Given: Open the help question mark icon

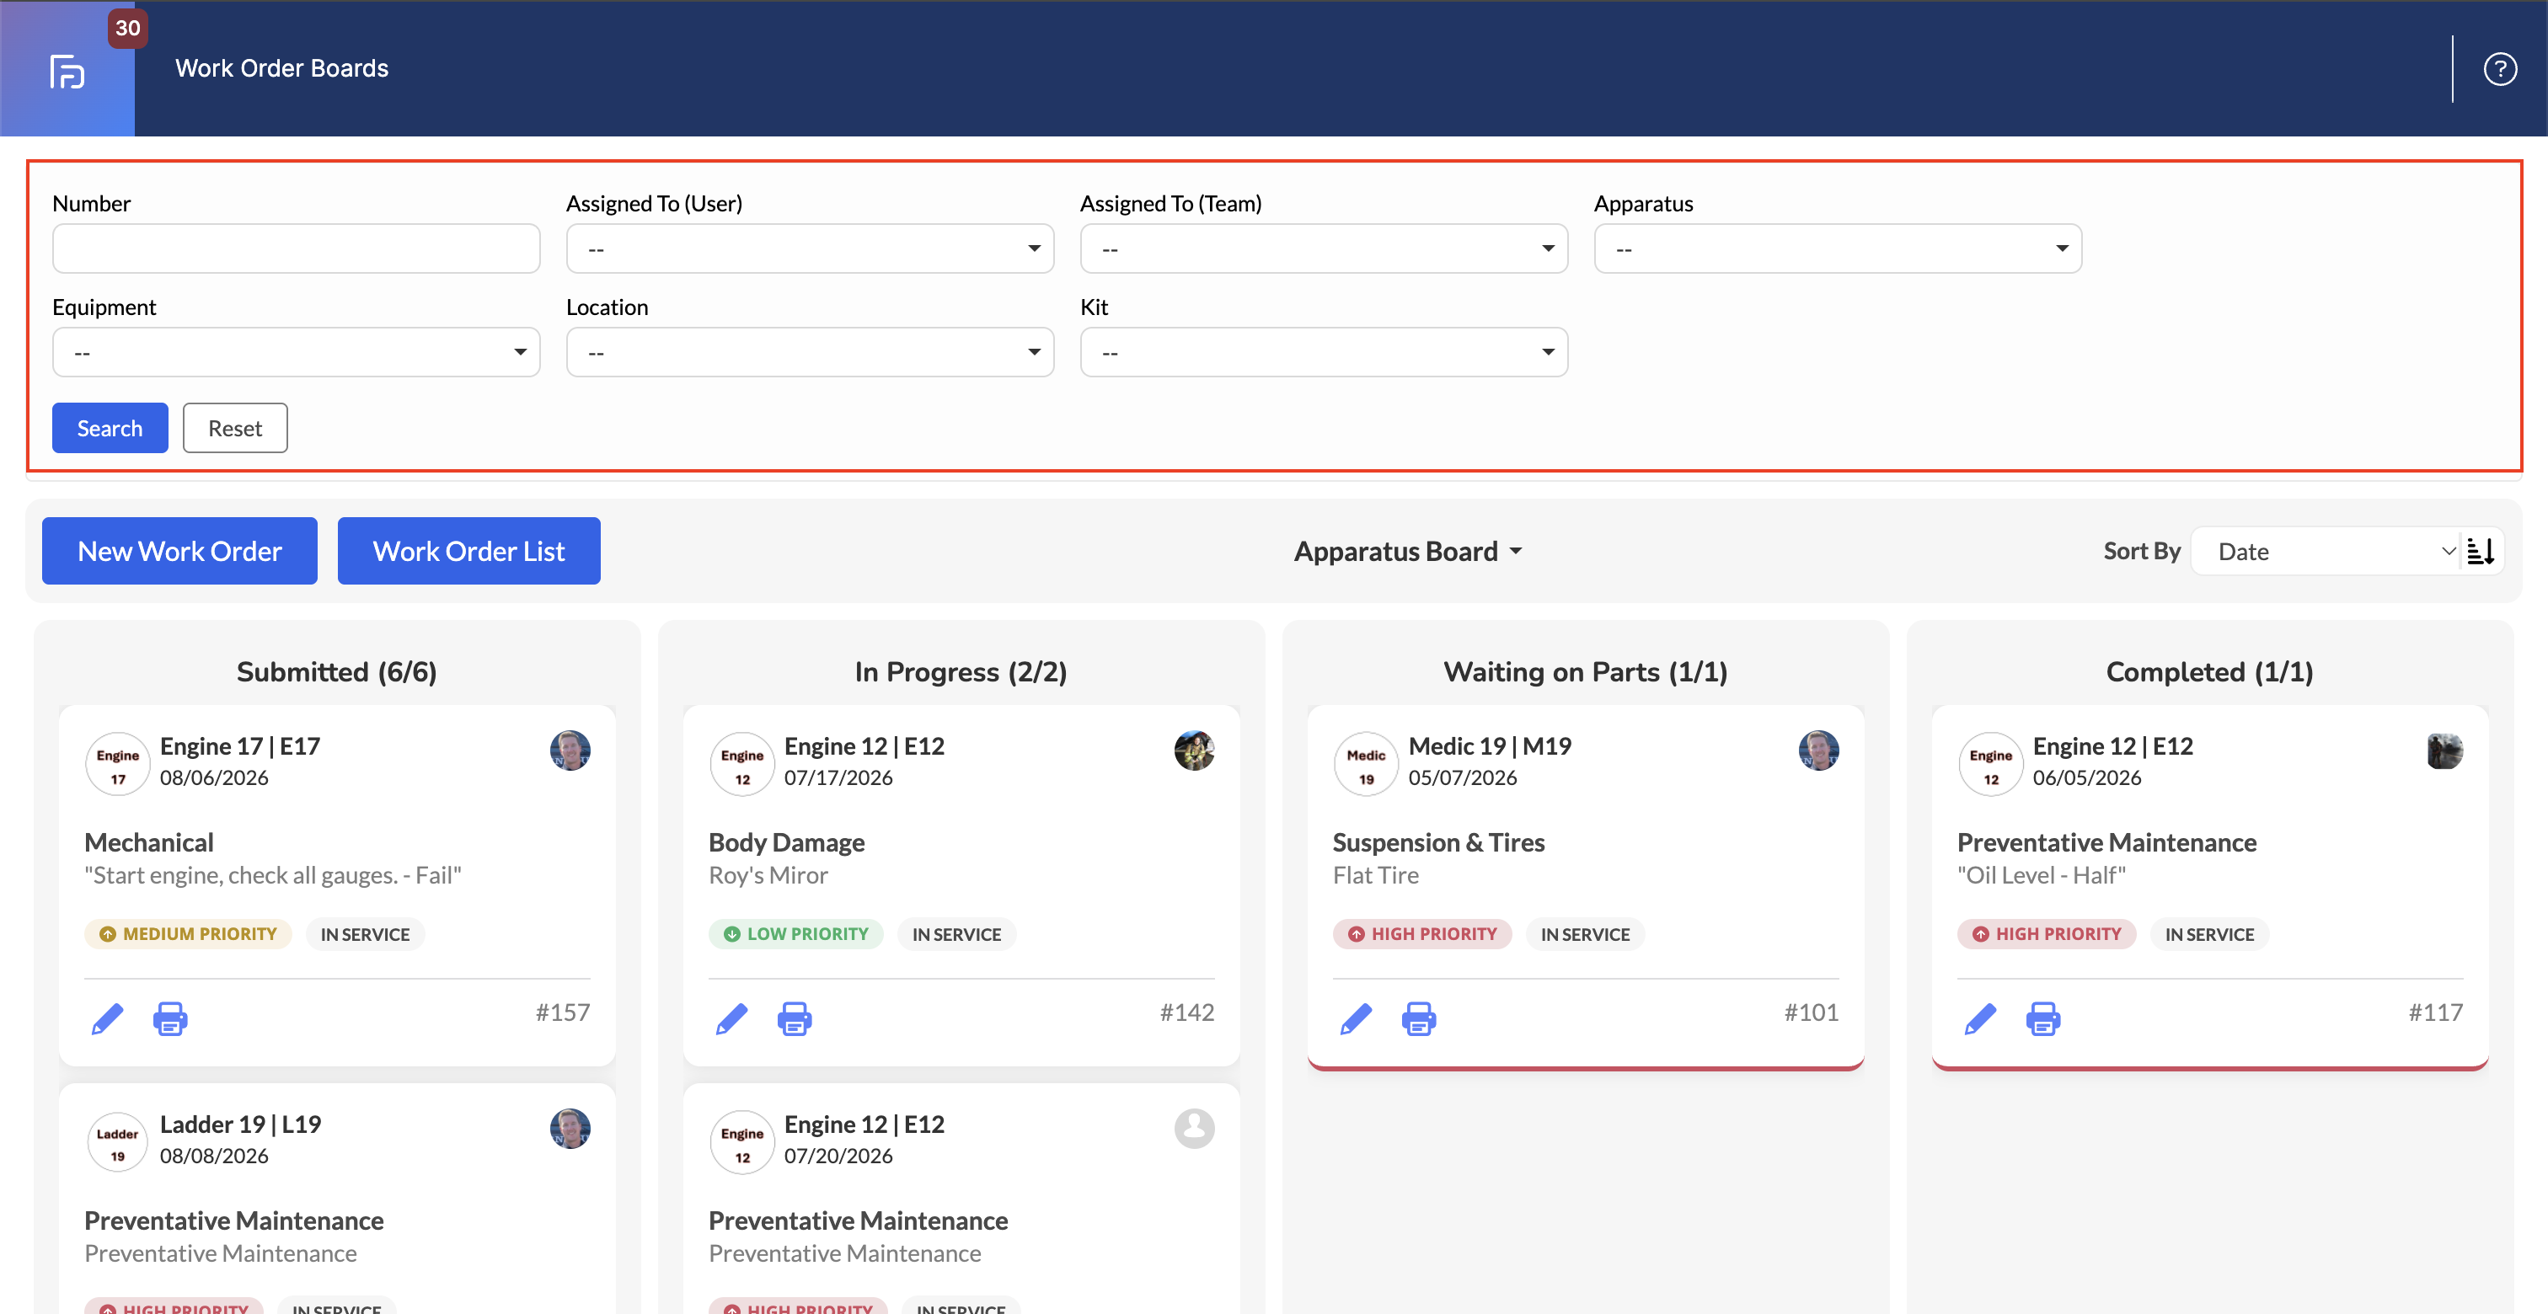Looking at the screenshot, I should [x=2499, y=69].
